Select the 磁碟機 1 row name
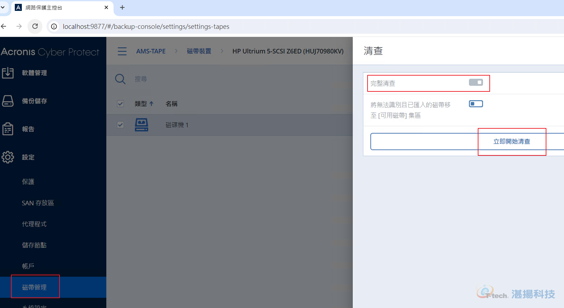The width and height of the screenshot is (564, 308). click(x=177, y=125)
